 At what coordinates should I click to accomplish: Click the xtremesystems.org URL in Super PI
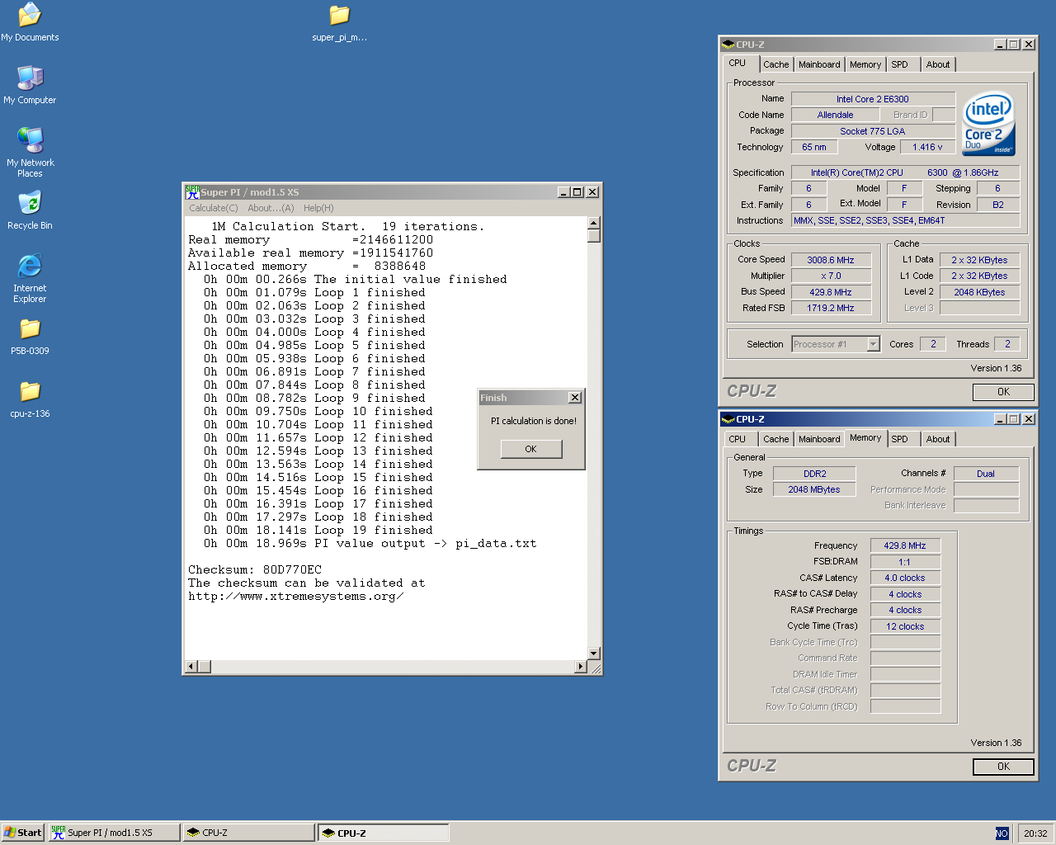295,597
